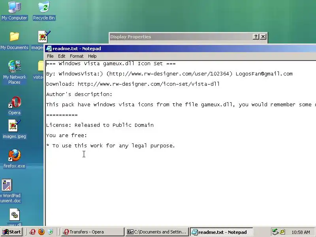
Task: Open the Format menu in Notepad
Action: pyautogui.click(x=77, y=56)
